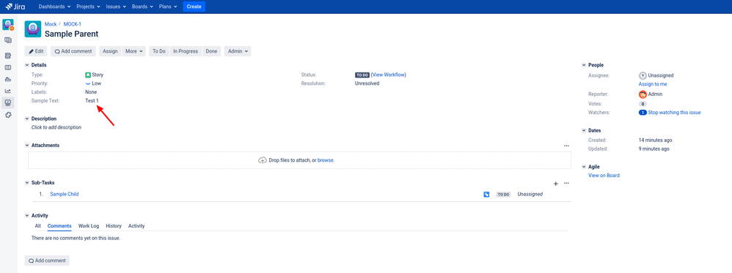Collapse the Dates section
The image size is (732, 273).
click(584, 130)
